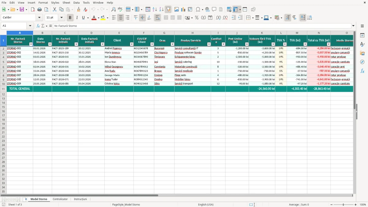The width and height of the screenshot is (368, 207).
Task: Toggle Align Left
Action: pos(114,18)
